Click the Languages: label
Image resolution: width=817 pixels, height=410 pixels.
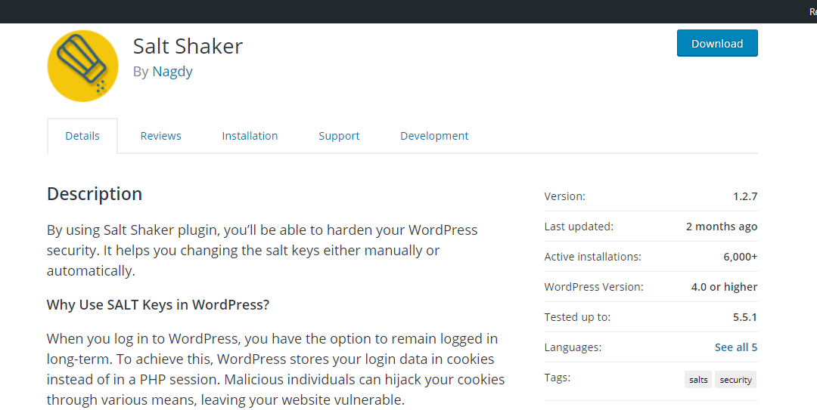point(573,347)
